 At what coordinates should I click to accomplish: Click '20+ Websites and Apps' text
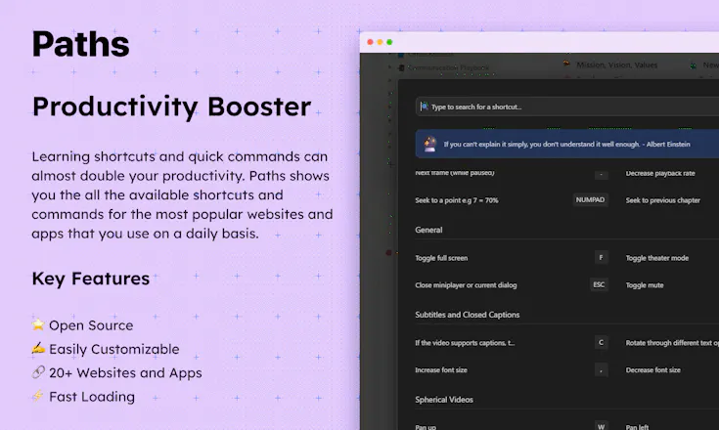(x=125, y=373)
